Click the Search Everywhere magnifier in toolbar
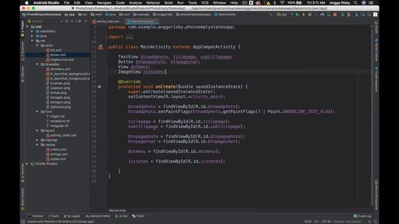 point(369,15)
